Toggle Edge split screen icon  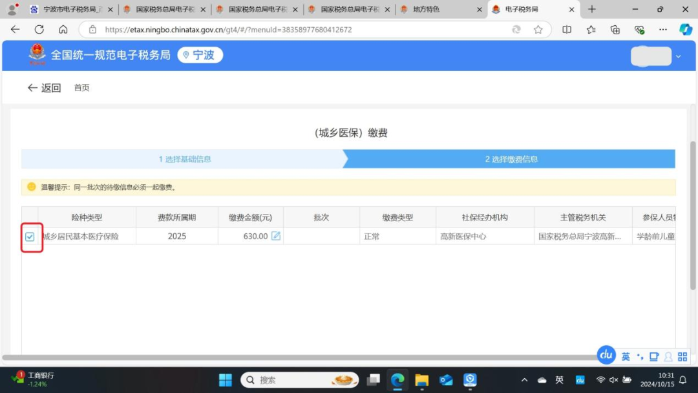[567, 30]
